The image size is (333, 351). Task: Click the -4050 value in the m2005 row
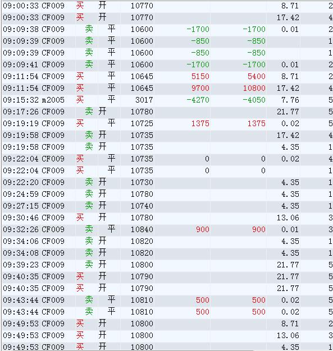(254, 100)
